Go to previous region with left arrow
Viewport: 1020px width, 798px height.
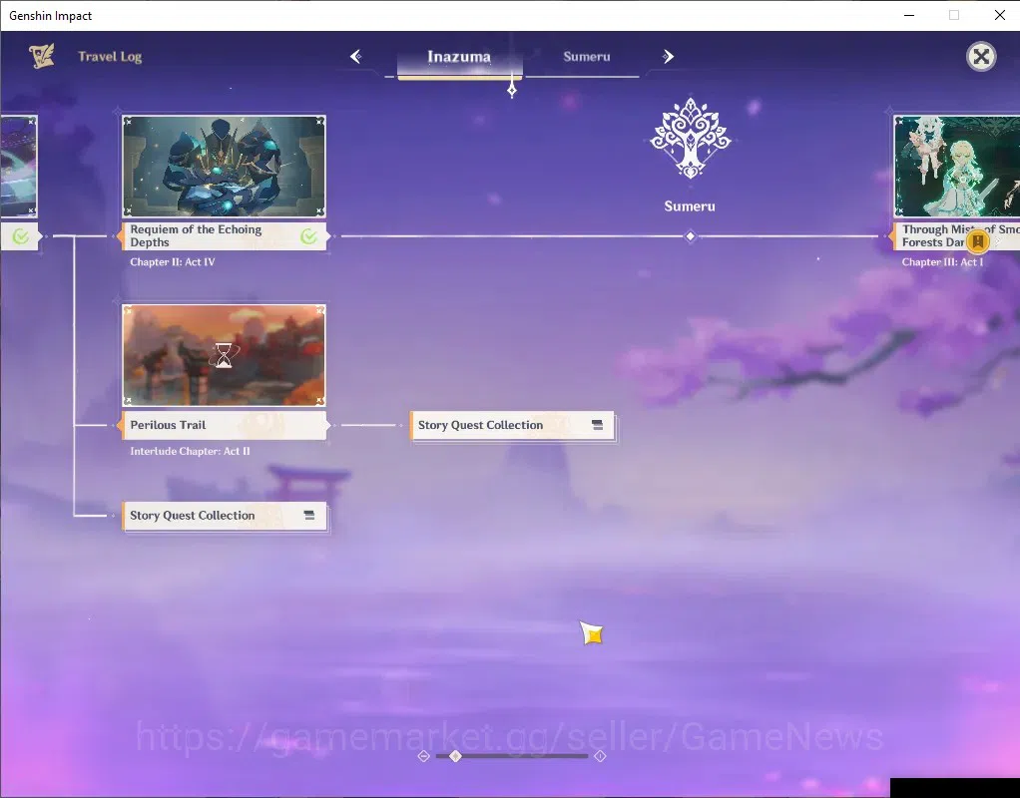[x=356, y=57]
